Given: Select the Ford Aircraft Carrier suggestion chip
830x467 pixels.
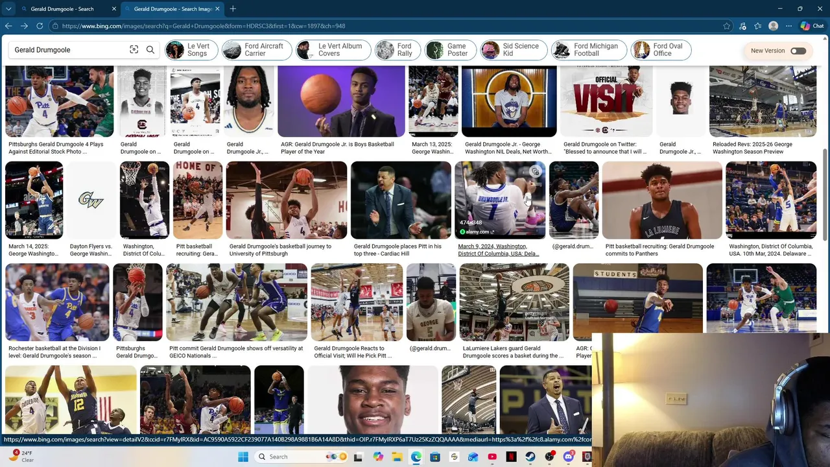Looking at the screenshot, I should [256, 50].
